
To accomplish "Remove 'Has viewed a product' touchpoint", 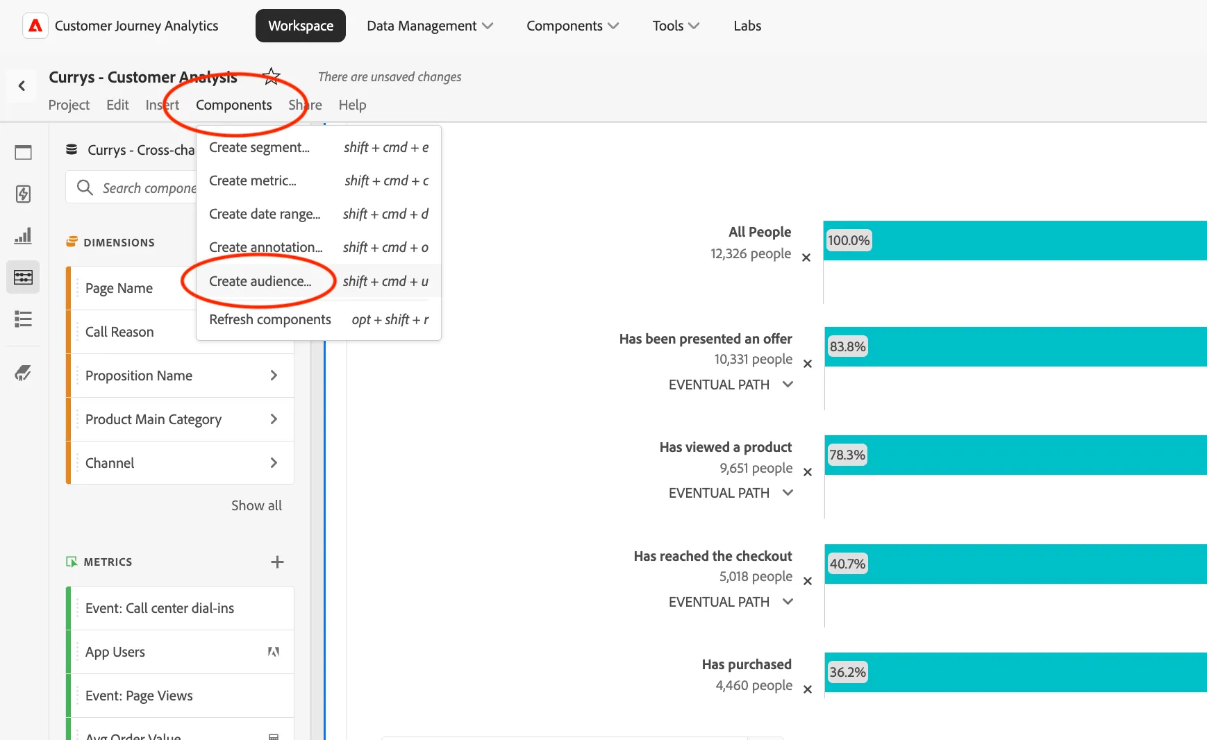I will [808, 472].
